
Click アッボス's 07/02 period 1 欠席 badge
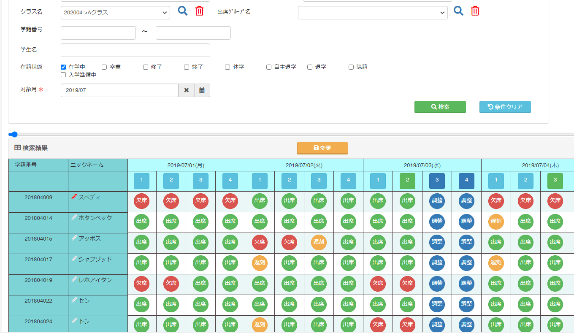click(260, 242)
